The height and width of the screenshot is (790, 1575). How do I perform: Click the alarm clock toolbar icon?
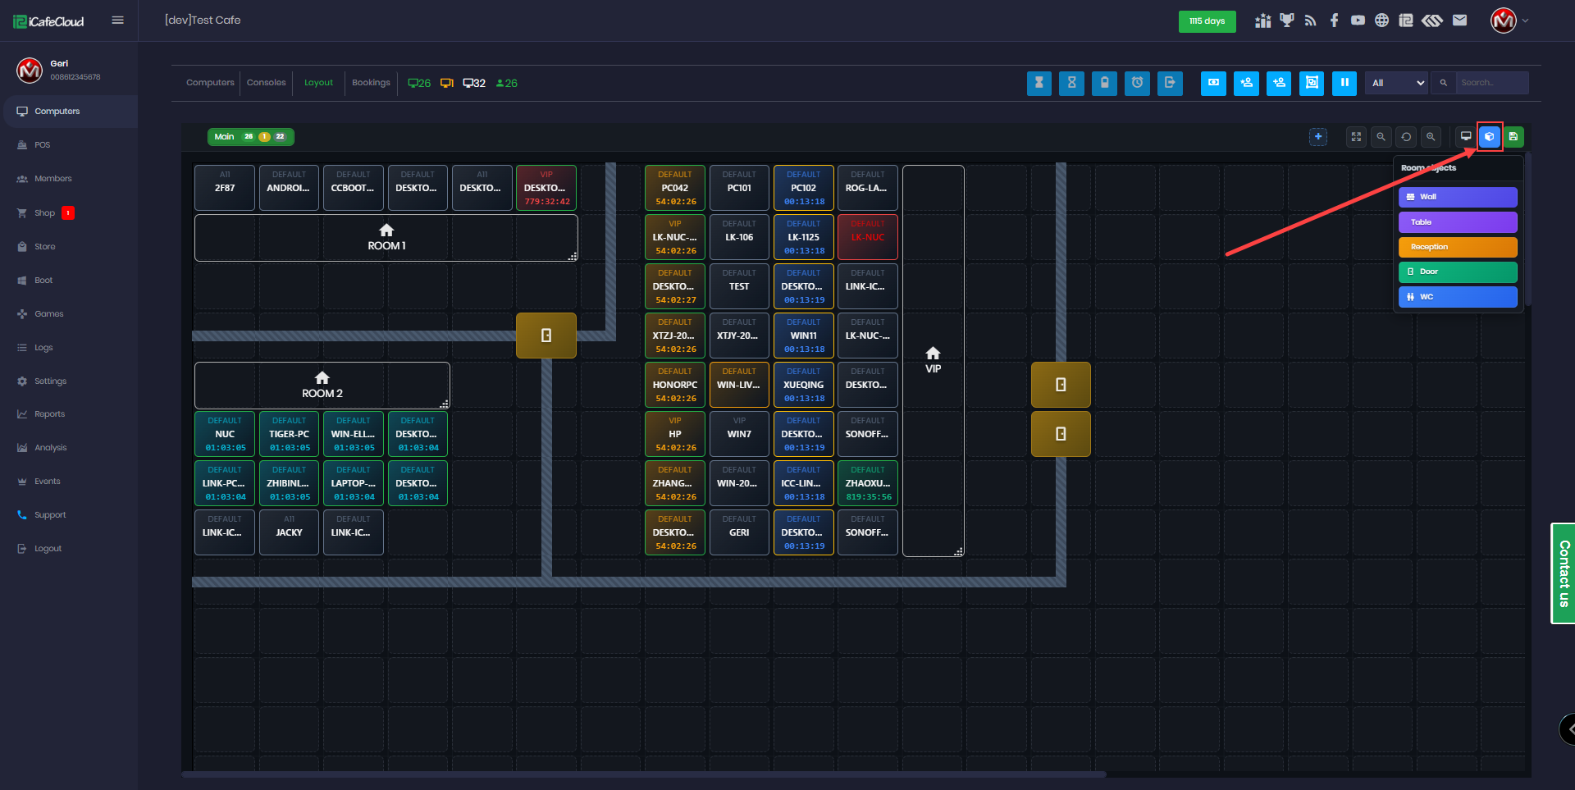(1137, 83)
